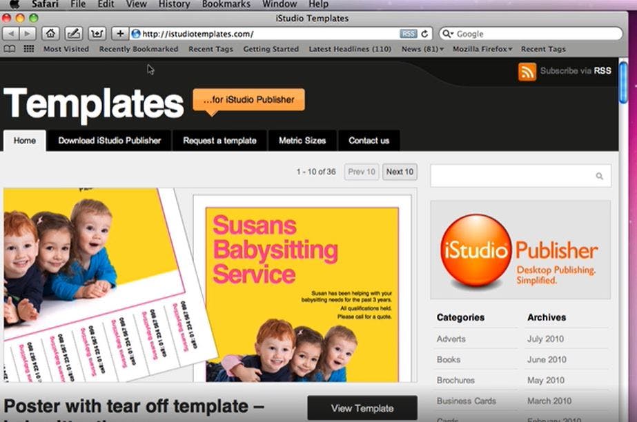Click the pencil edit toolbar icon
637x422 pixels.
pos(74,34)
